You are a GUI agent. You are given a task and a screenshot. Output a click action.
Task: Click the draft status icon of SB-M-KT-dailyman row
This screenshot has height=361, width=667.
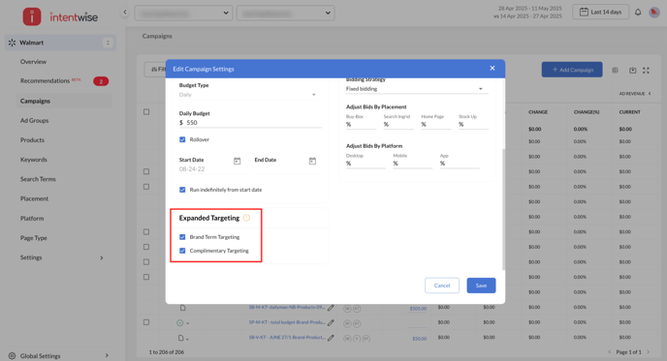(x=182, y=308)
